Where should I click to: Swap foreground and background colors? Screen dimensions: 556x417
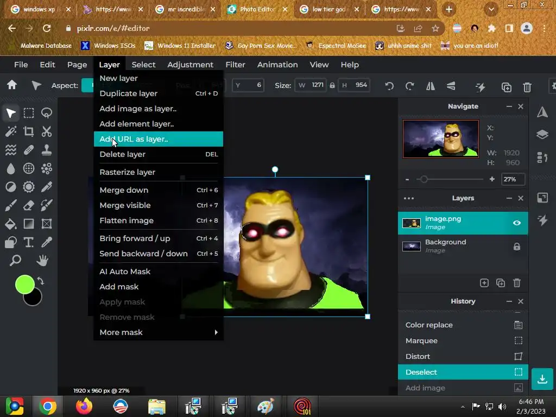tap(40, 281)
